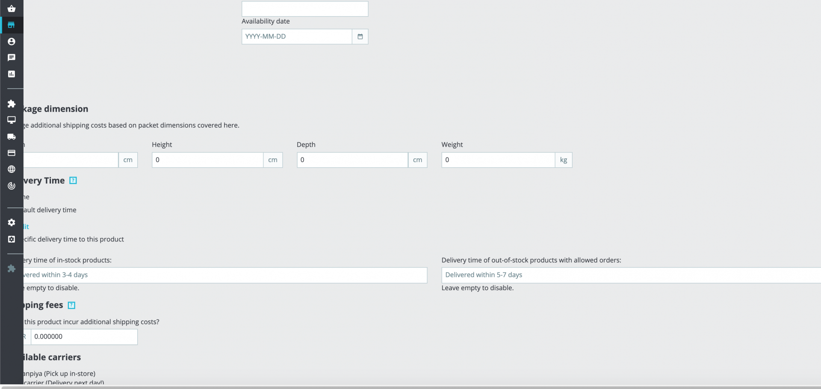Image resolution: width=821 pixels, height=389 pixels.
Task: Open the Customers person icon in sidebar
Action: point(12,42)
